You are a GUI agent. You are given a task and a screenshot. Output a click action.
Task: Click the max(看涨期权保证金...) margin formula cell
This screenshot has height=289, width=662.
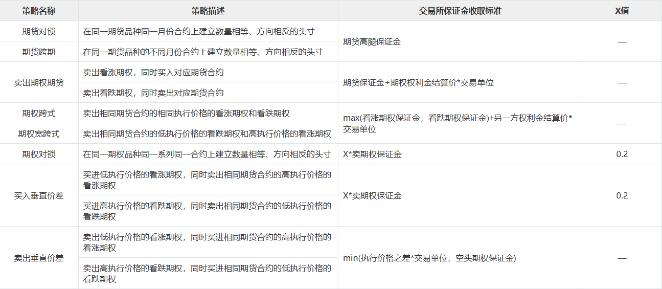point(460,123)
